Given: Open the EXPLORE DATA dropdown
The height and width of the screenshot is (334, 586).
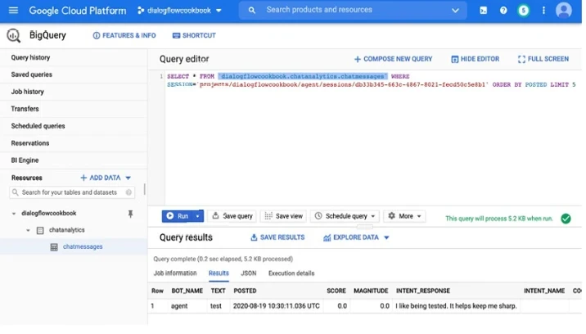Looking at the screenshot, I should 357,237.
